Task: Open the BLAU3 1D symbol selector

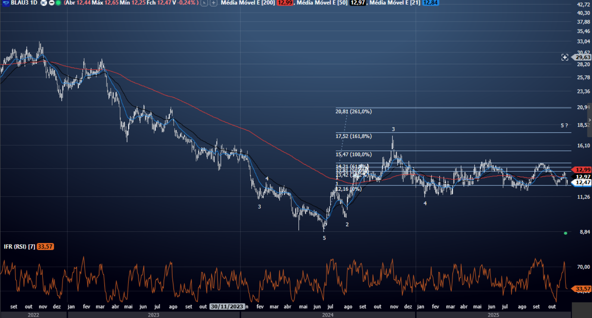Action: (24, 3)
